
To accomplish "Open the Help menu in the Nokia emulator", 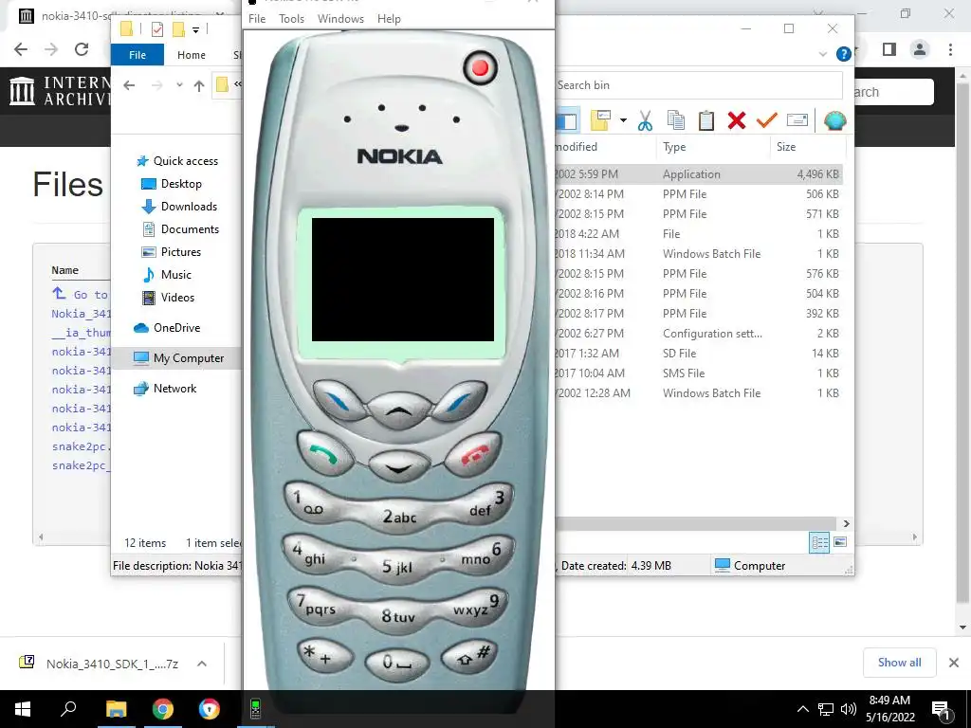I will 389,19.
